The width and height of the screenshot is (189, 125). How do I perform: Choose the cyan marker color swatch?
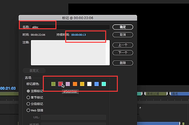tap(104, 84)
